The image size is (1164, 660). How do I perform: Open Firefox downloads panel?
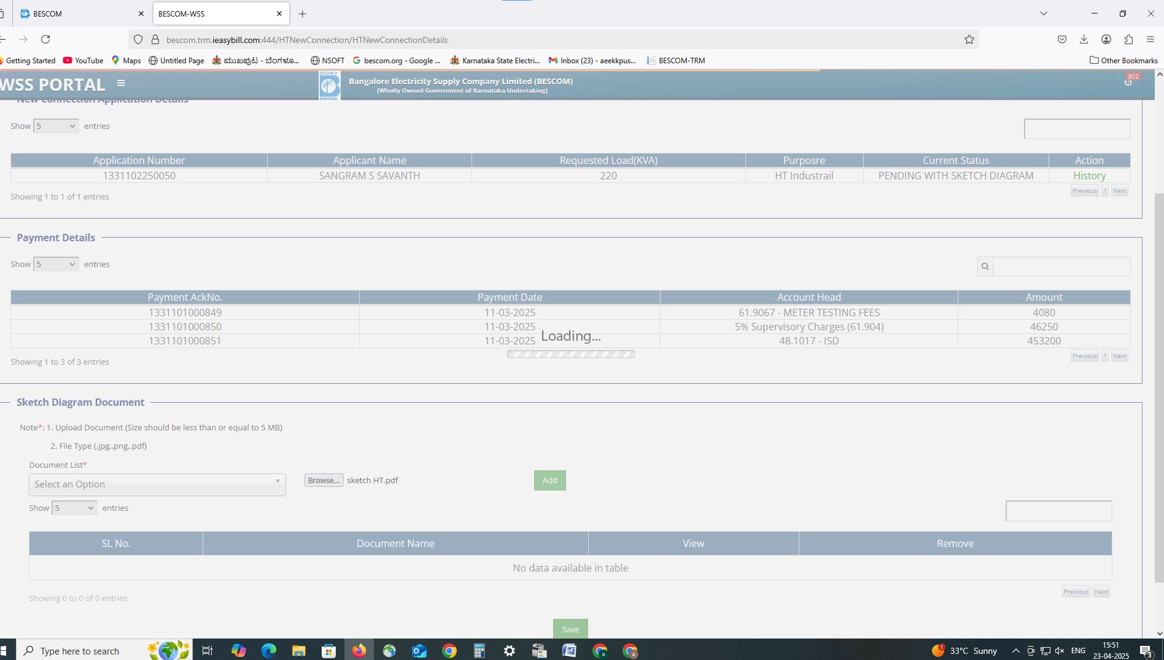pos(1084,39)
